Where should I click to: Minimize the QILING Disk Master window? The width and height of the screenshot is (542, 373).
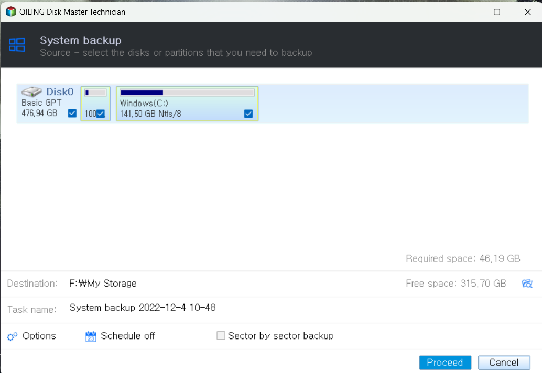(x=467, y=12)
